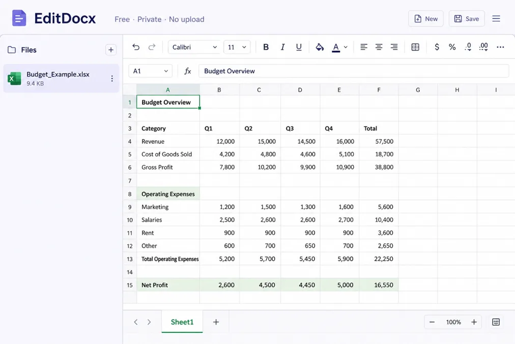Click the 100% zoom level
This screenshot has height=344, width=515.
pos(453,322)
